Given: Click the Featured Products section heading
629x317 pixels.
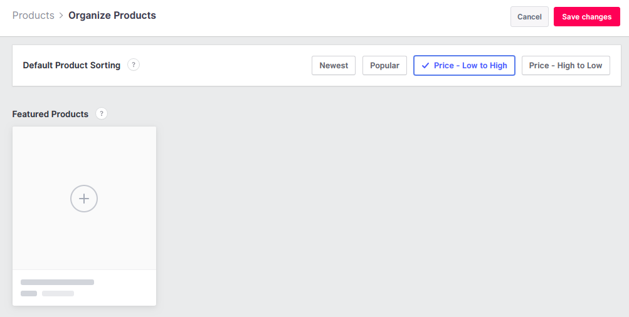Looking at the screenshot, I should (50, 114).
